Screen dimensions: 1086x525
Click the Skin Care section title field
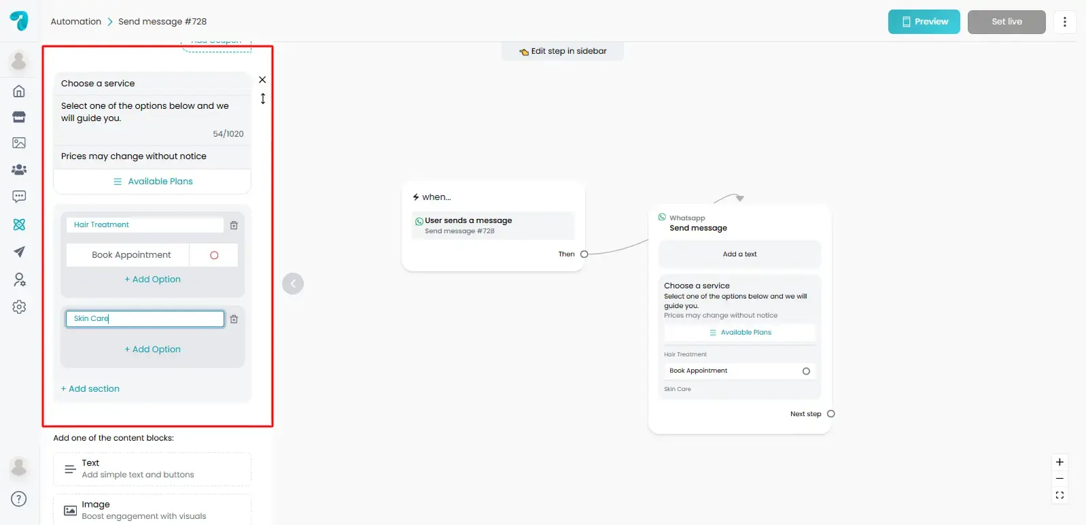(x=145, y=319)
